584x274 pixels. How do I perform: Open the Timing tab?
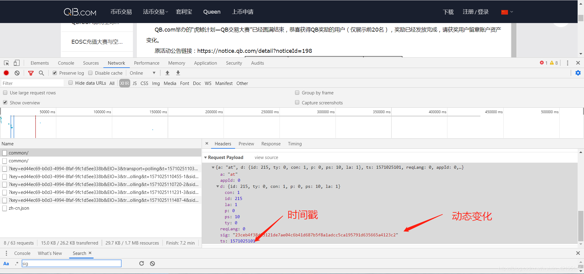coord(295,144)
